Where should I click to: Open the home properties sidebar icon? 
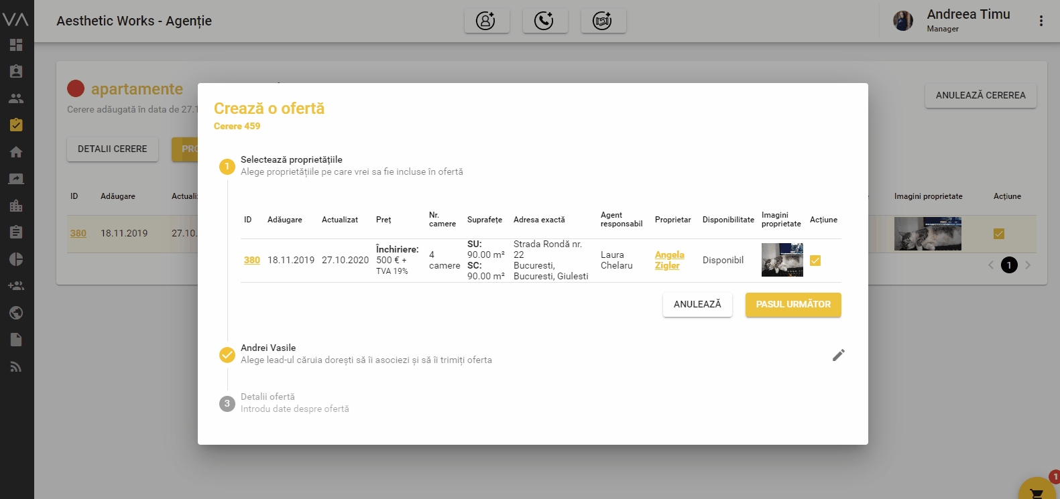(16, 152)
